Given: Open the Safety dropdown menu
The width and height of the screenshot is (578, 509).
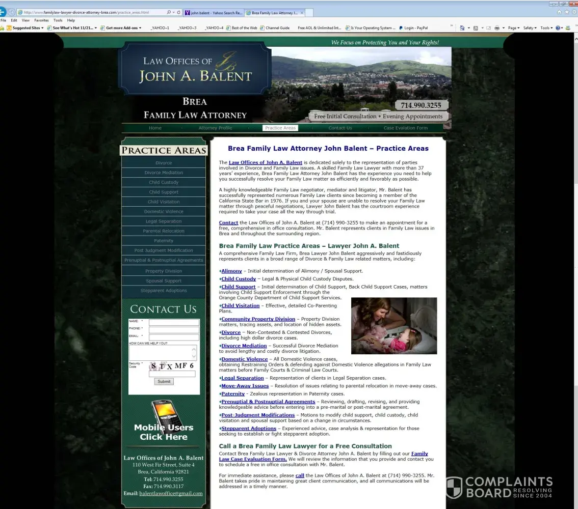Looking at the screenshot, I should coord(530,28).
